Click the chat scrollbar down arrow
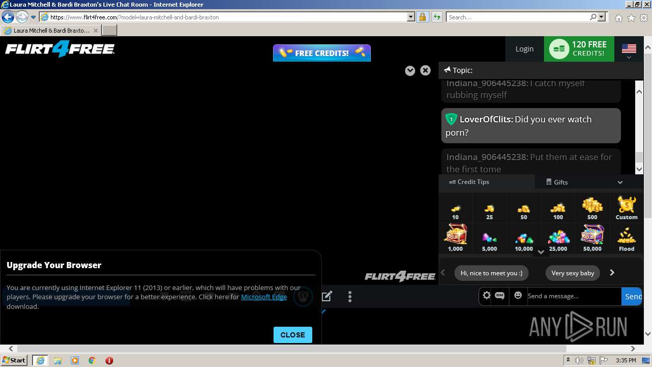The width and height of the screenshot is (652, 367). (x=639, y=169)
